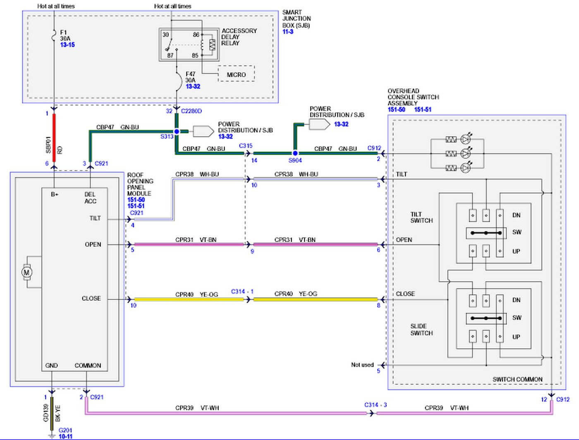Image resolution: width=579 pixels, height=440 pixels.
Task: Click the CPR31 VT-BN label left of pin 9
Action: [196, 240]
